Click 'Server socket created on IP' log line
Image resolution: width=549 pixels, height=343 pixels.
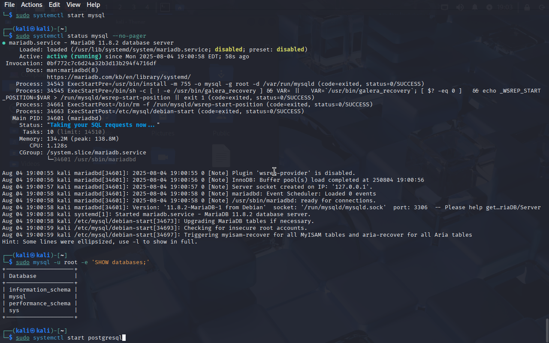pos(187,187)
